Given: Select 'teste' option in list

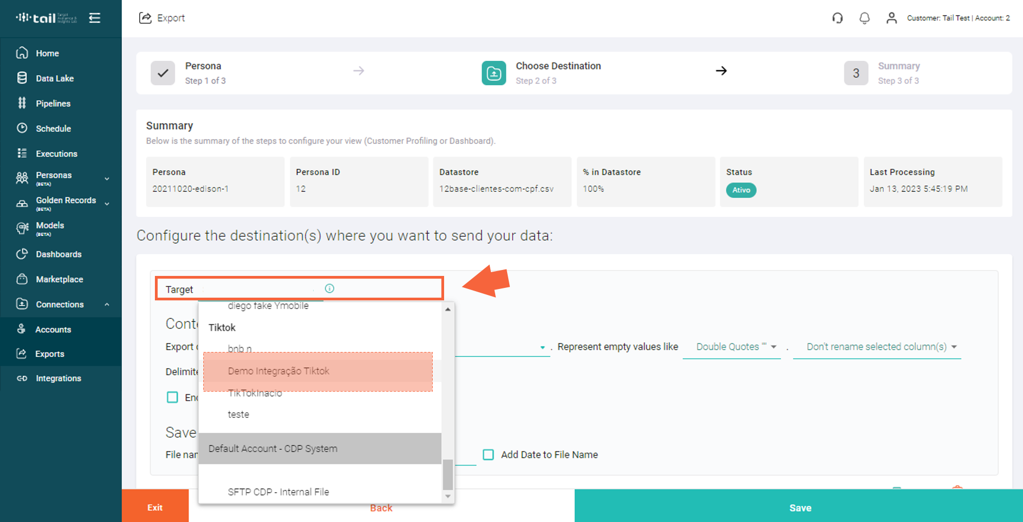Looking at the screenshot, I should click(x=239, y=414).
